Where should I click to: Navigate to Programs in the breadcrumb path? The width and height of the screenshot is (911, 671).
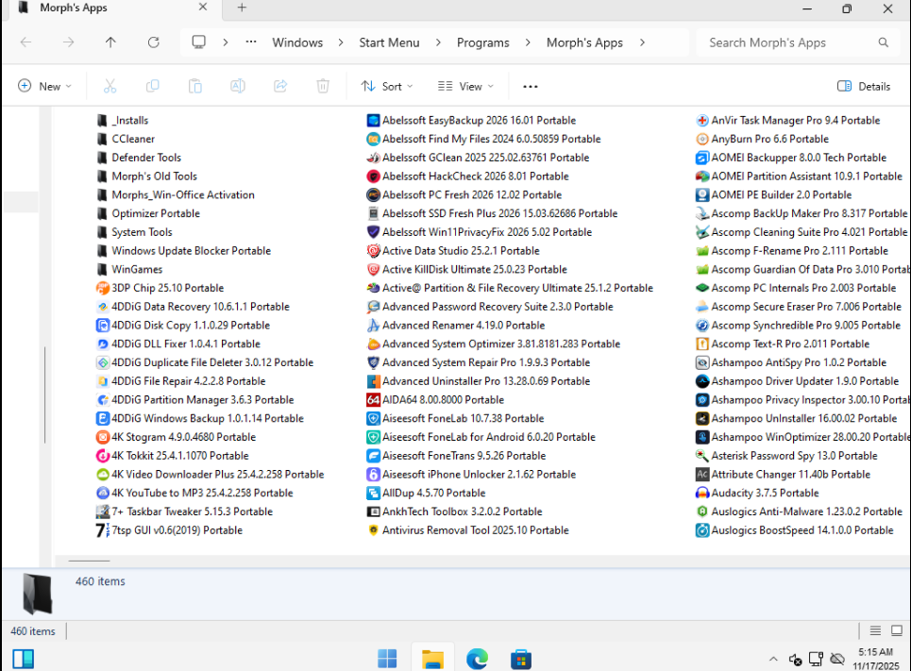coord(482,42)
